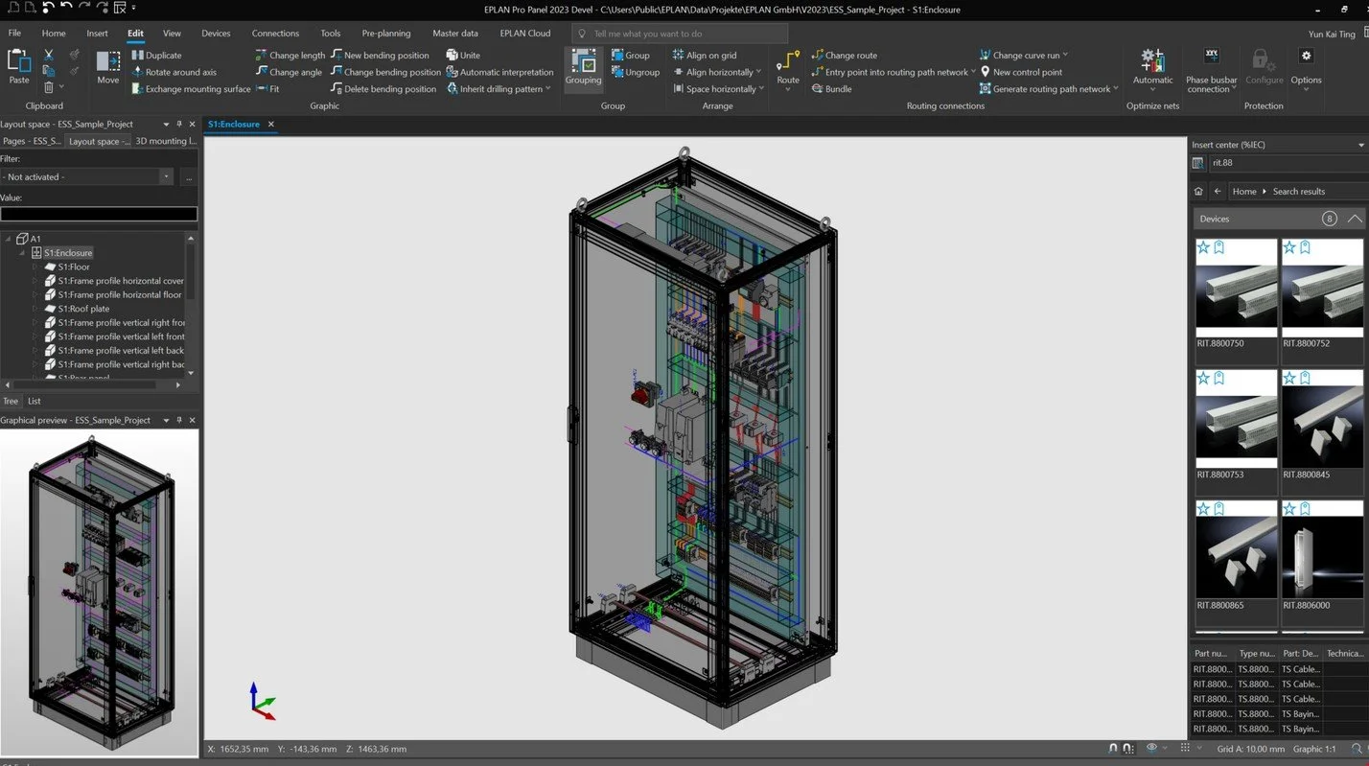Open the Home ribbon tab
Image resolution: width=1369 pixels, height=766 pixels.
54,33
